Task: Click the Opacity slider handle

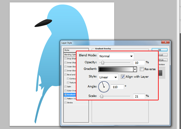Action: click(x=103, y=63)
